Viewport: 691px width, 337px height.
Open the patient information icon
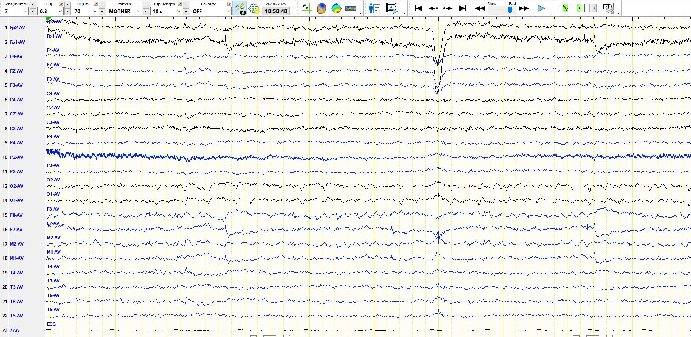(x=375, y=8)
